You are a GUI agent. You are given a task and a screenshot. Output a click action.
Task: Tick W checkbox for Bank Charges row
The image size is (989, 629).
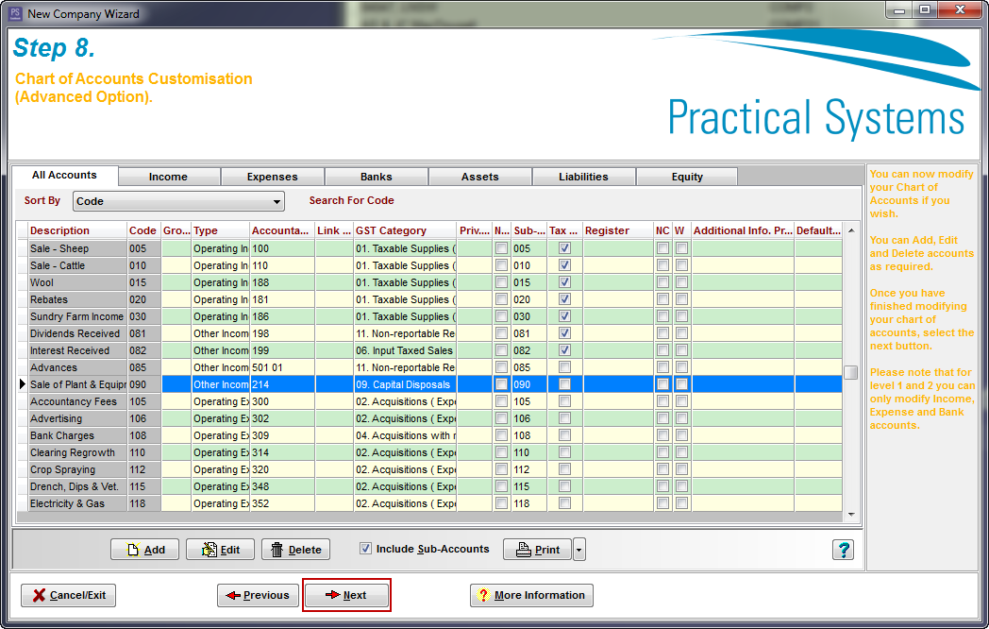682,435
